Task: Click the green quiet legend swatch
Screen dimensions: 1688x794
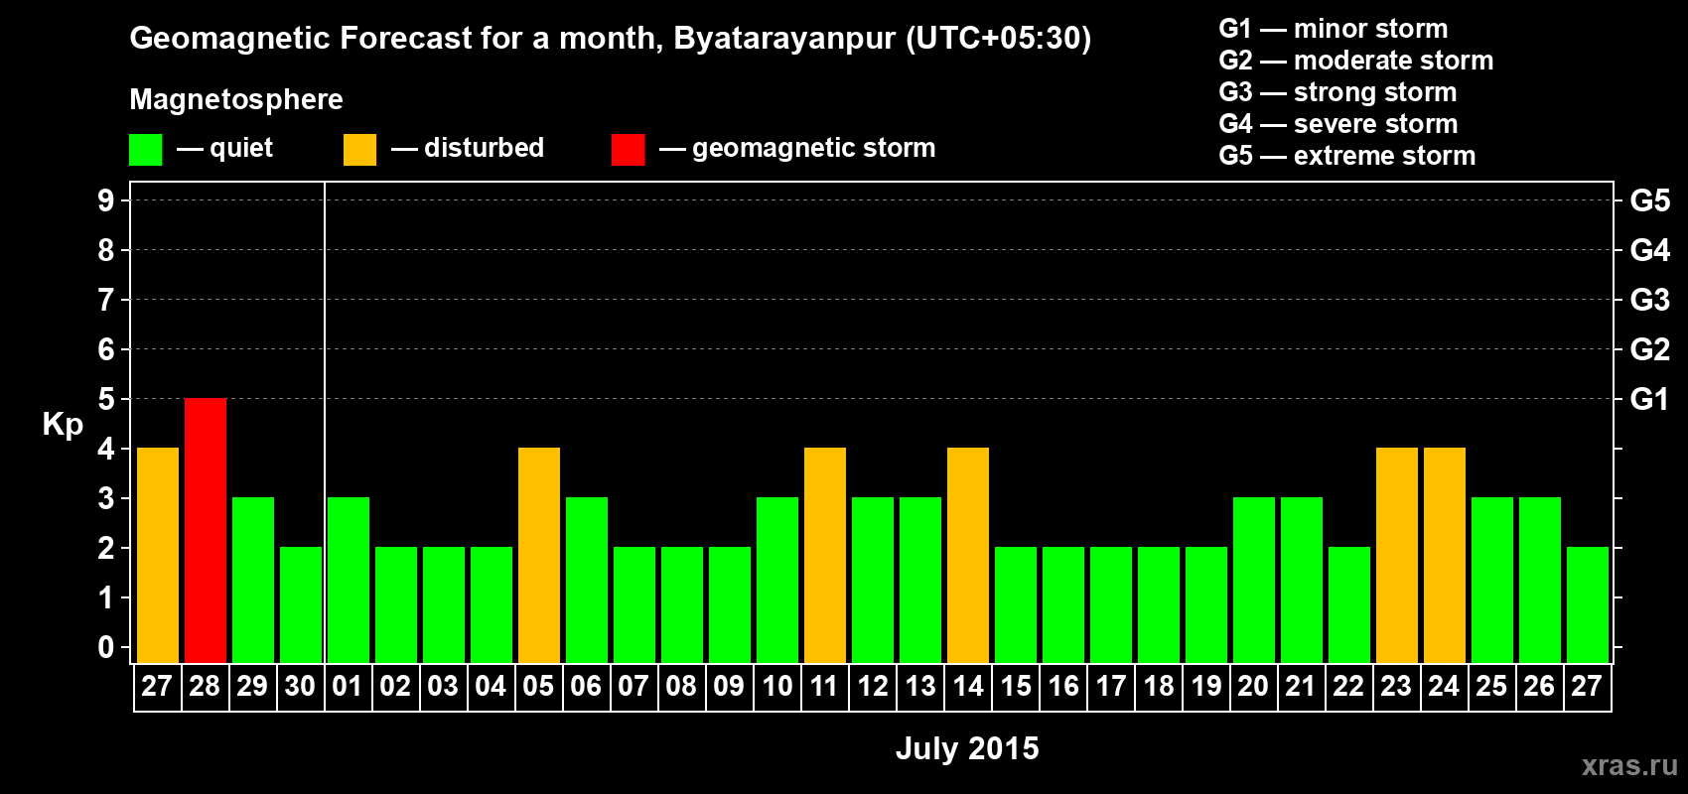Action: (146, 150)
